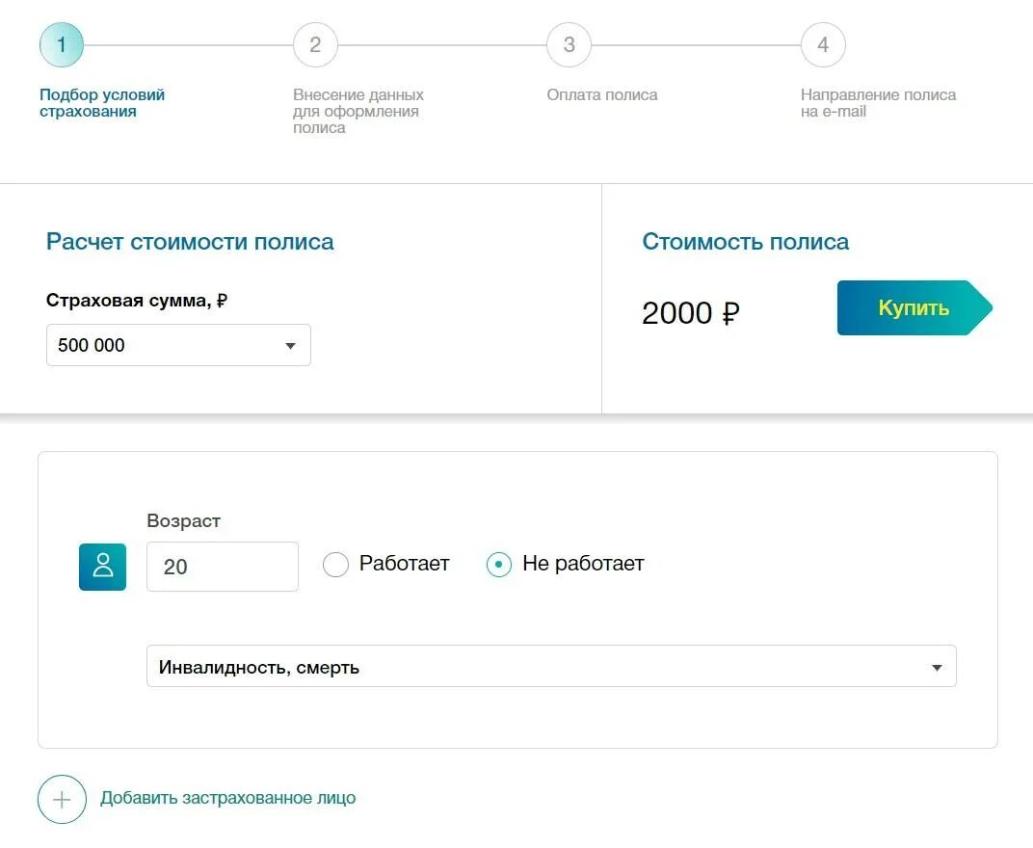The width and height of the screenshot is (1033, 848).
Task: Click the "Работает" label text
Action: pos(404,564)
